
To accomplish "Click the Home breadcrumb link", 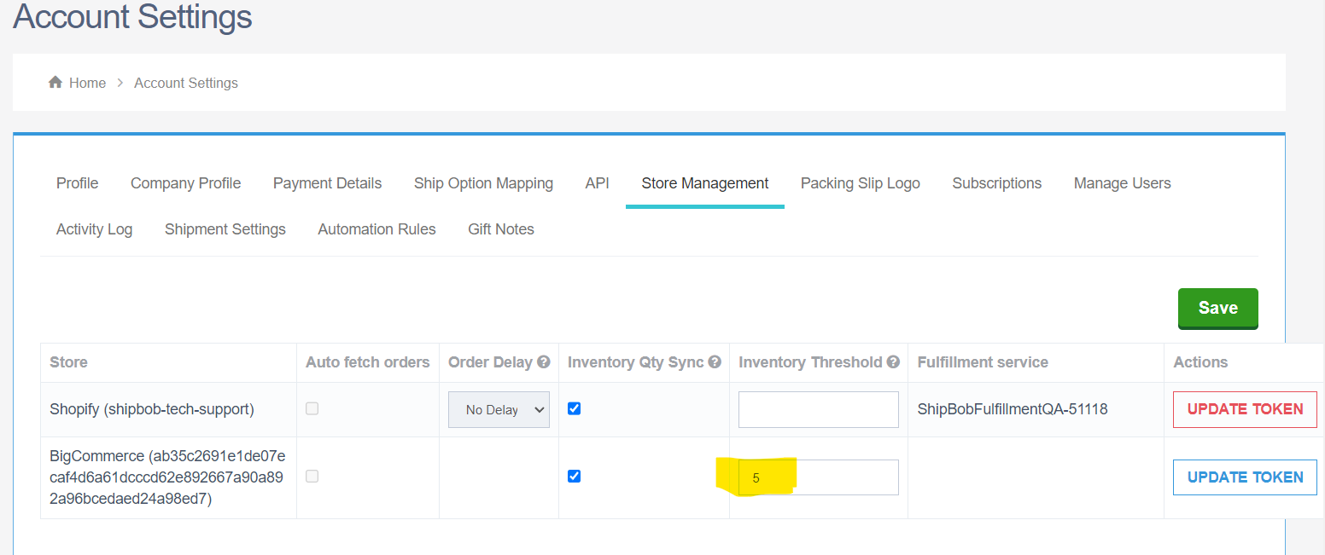I will [88, 82].
